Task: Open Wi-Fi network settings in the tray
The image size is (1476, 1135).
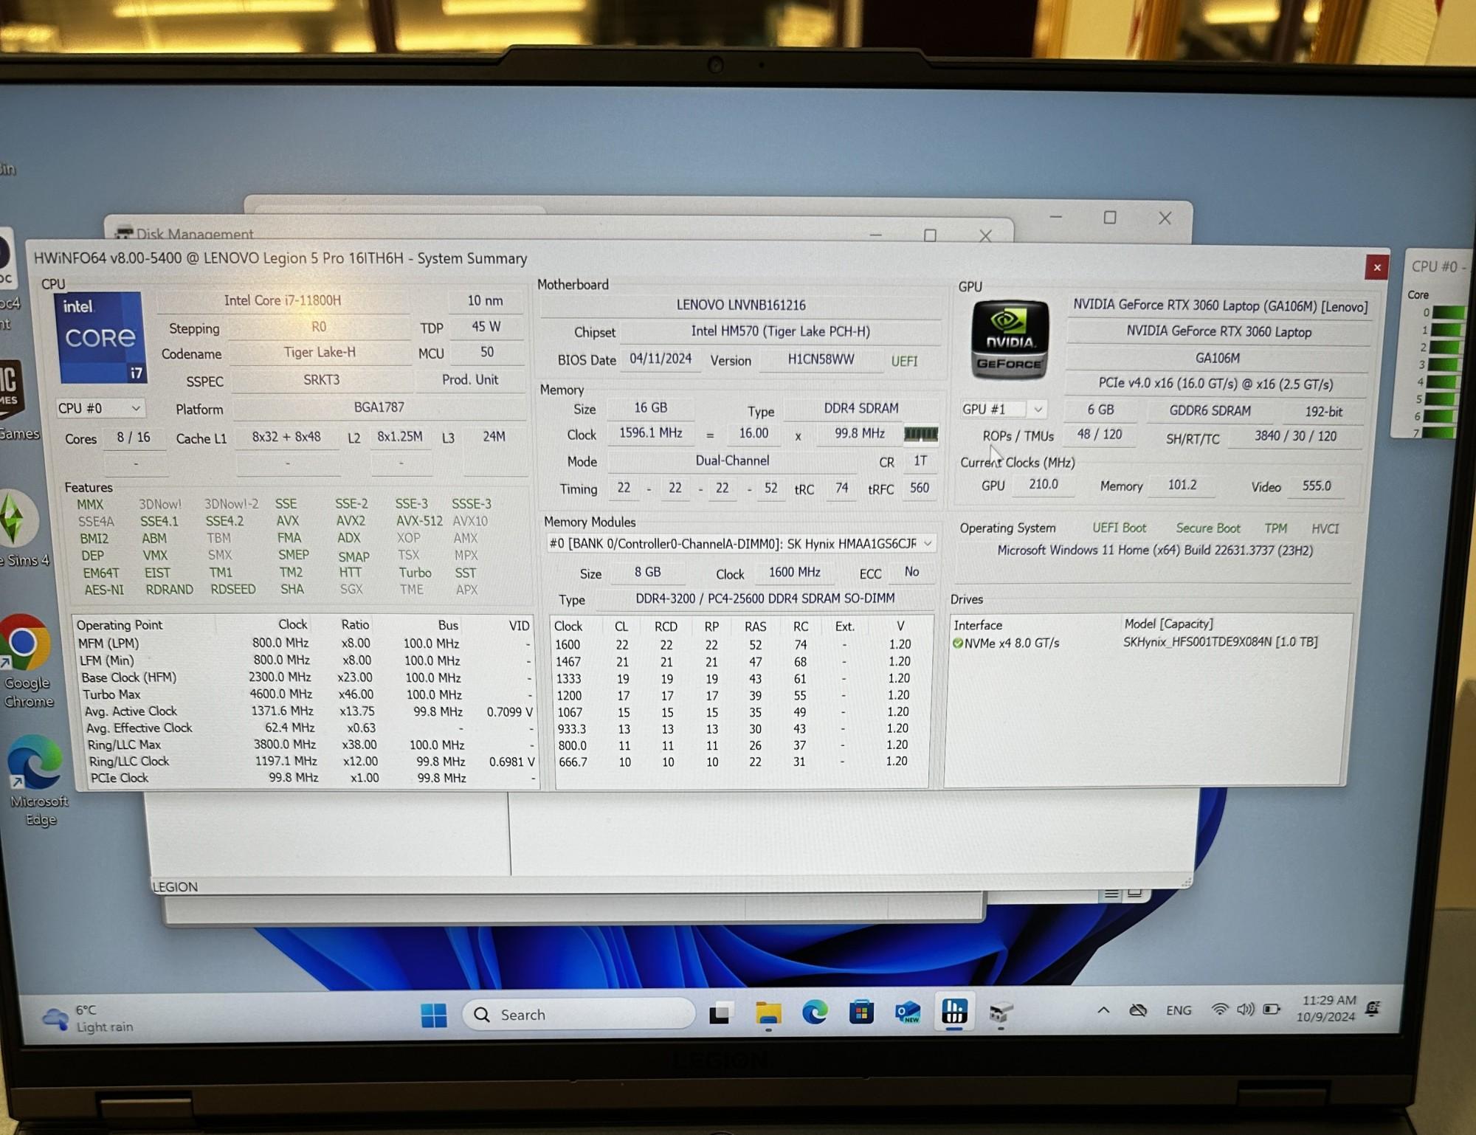Action: (1220, 1010)
